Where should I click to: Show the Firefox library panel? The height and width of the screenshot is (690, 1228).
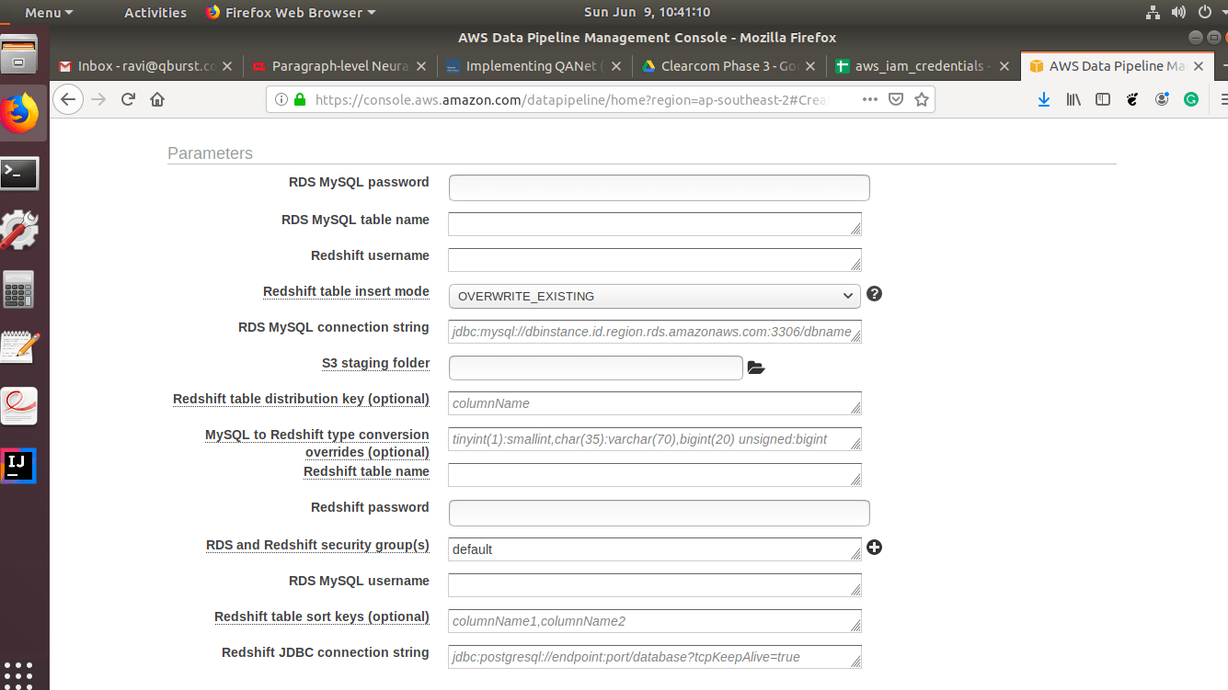click(x=1073, y=99)
